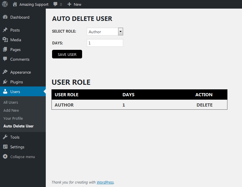This screenshot has height=187, width=242.
Task: Collapse menu using the arrow icon
Action: 5,157
